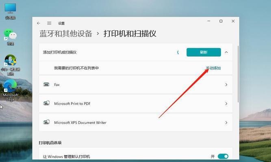Maximize the Settings window

click(221, 21)
